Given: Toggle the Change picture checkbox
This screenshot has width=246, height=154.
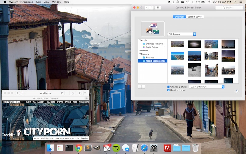Looking at the screenshot, I should pyautogui.click(x=168, y=87).
